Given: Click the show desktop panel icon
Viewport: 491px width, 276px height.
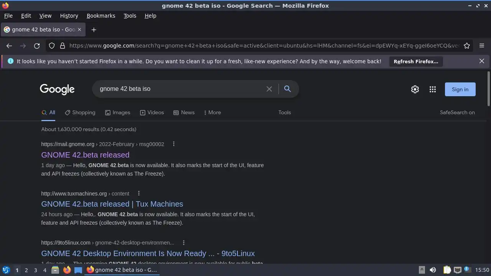Looking at the screenshot, I should point(78,270).
